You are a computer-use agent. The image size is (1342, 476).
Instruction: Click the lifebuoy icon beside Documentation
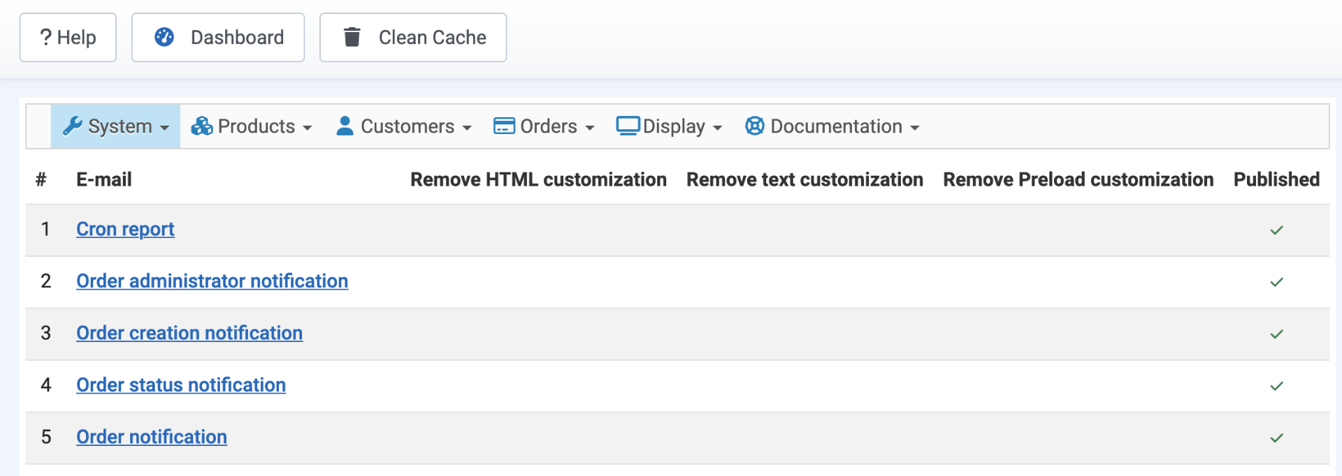pyautogui.click(x=755, y=126)
